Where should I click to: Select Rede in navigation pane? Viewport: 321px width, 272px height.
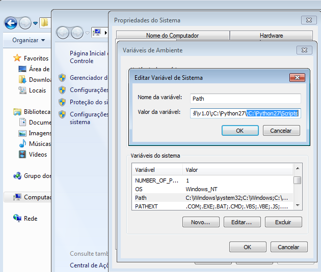click(x=25, y=218)
